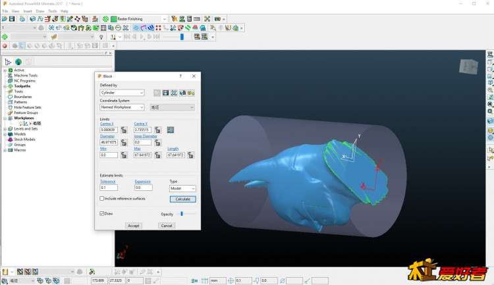Open the Tools menu
Screen dimensions: 494x285
point(52,11)
